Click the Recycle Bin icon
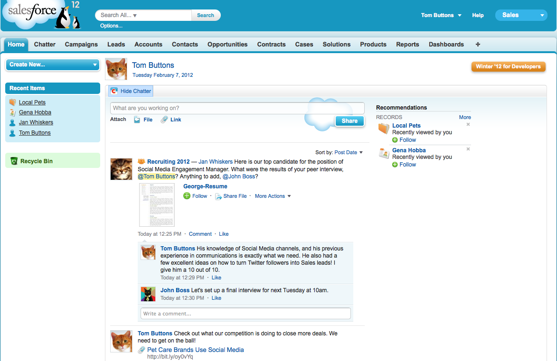Screen dimensions: 557x361 (x=14, y=161)
